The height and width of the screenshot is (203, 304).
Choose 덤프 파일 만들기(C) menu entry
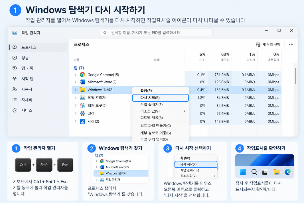point(160,126)
